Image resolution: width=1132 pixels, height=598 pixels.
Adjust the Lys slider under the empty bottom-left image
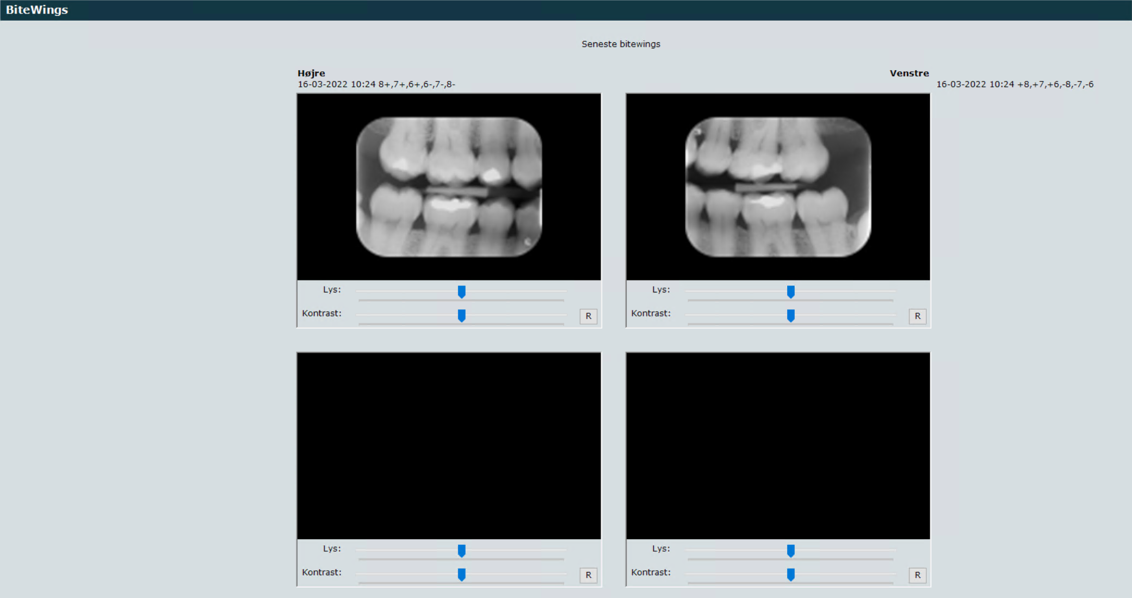tap(461, 551)
